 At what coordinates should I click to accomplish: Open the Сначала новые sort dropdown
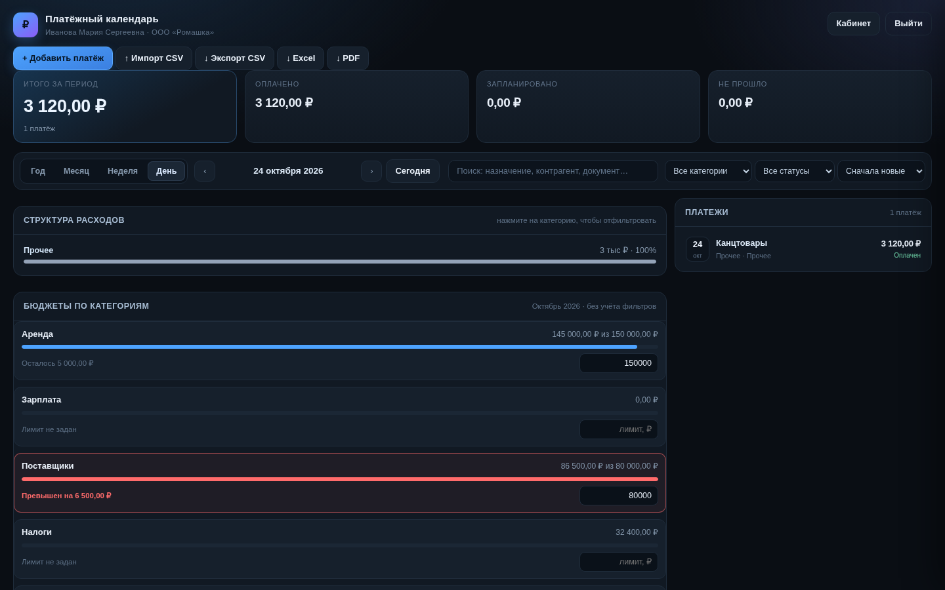tap(881, 171)
